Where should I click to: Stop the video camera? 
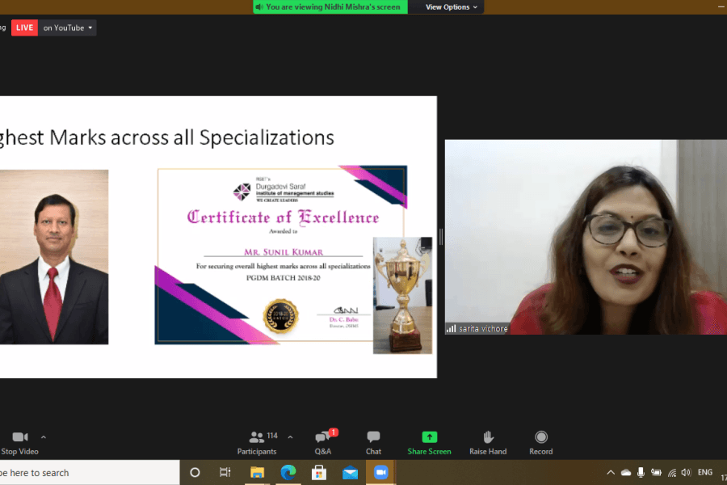coord(19,443)
